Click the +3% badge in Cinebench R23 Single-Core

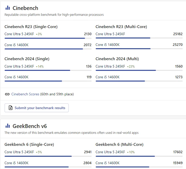(x=39, y=34)
